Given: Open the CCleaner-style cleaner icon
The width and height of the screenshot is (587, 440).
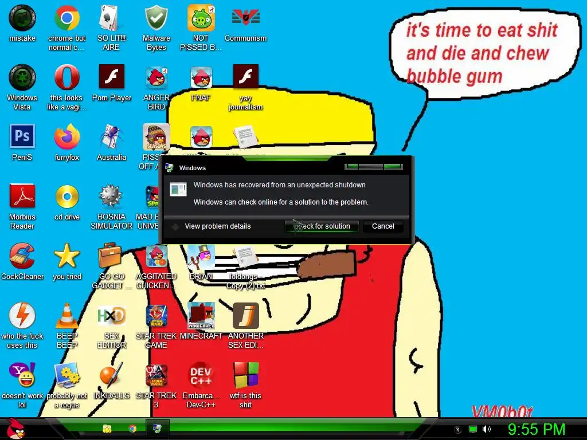Looking at the screenshot, I should tap(22, 256).
